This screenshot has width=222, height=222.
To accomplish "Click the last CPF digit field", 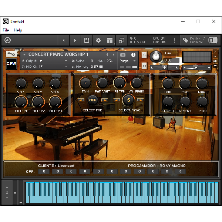I will pyautogui.click(x=181, y=171).
